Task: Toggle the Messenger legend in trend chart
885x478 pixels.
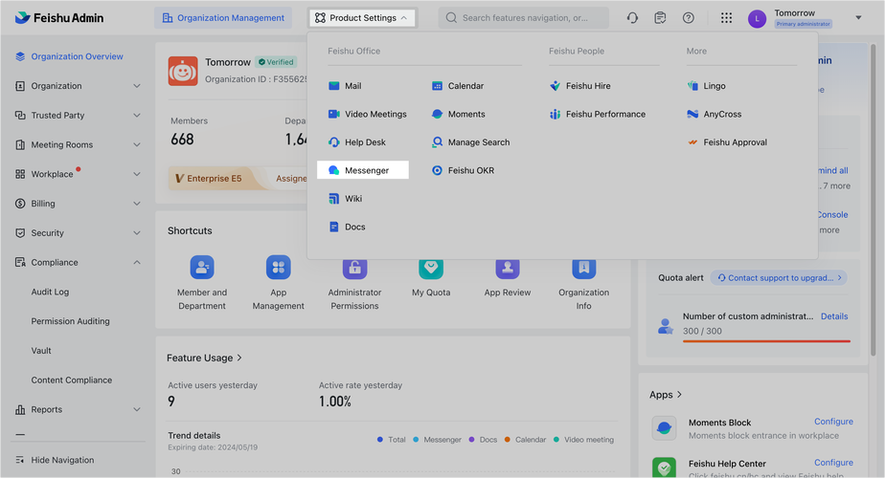Action: 437,440
